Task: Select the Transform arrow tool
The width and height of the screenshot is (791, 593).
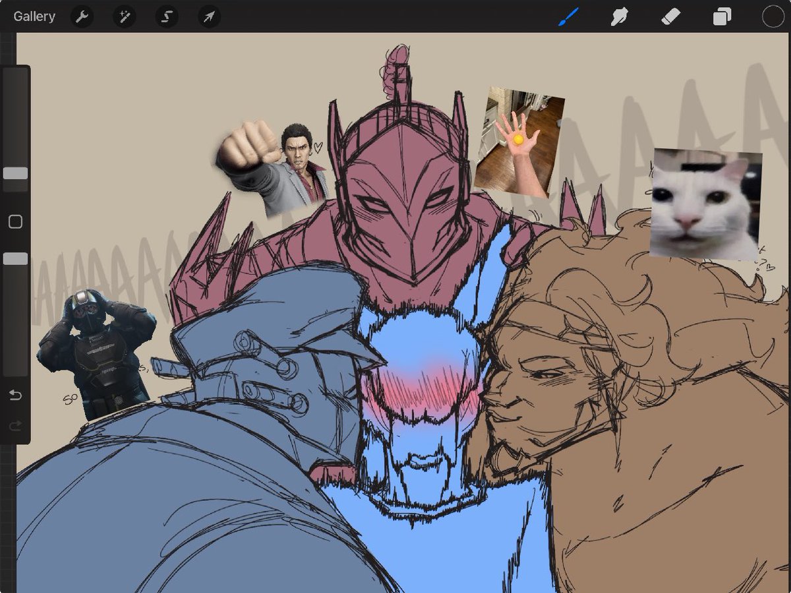Action: coord(209,16)
